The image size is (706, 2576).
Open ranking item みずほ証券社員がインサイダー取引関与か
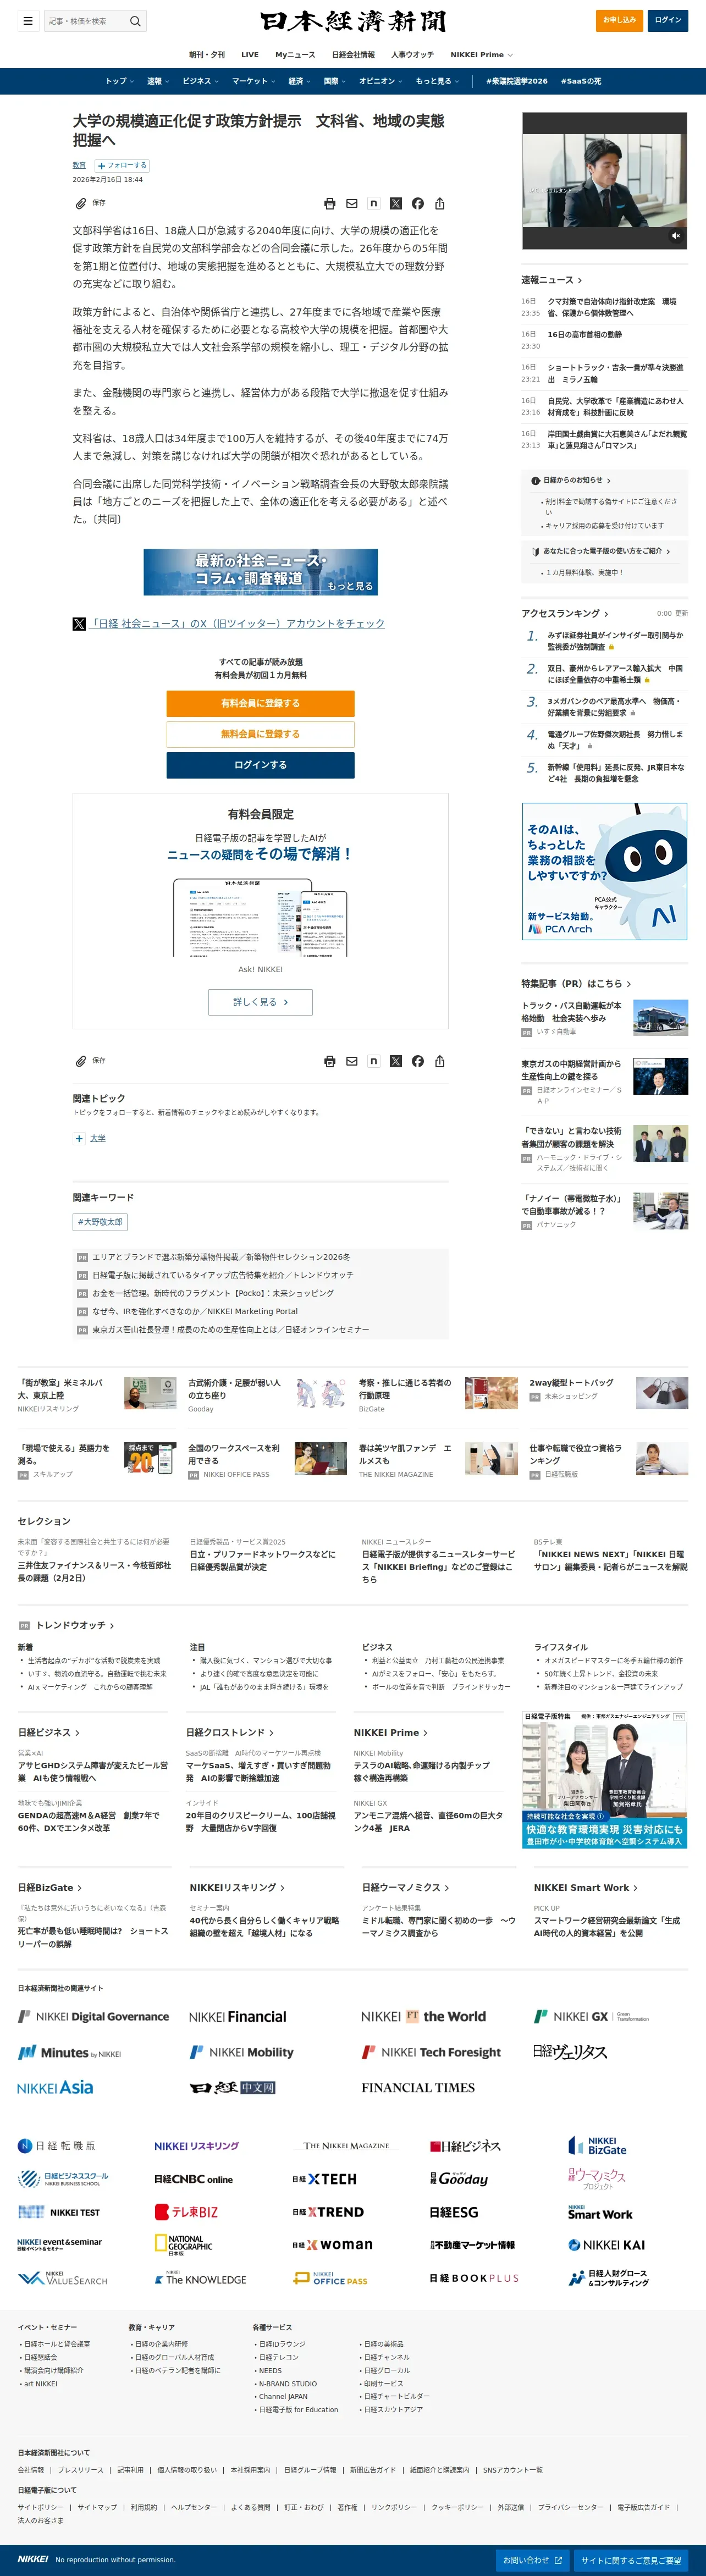click(615, 641)
